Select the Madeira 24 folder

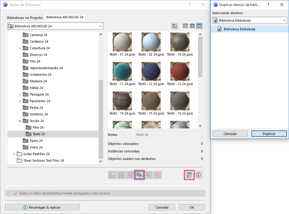tap(38, 81)
